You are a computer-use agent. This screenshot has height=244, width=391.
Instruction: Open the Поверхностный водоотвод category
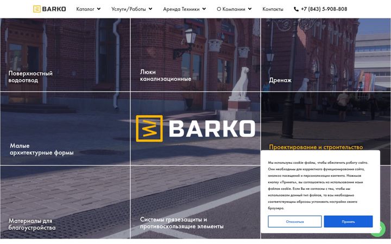(30, 76)
